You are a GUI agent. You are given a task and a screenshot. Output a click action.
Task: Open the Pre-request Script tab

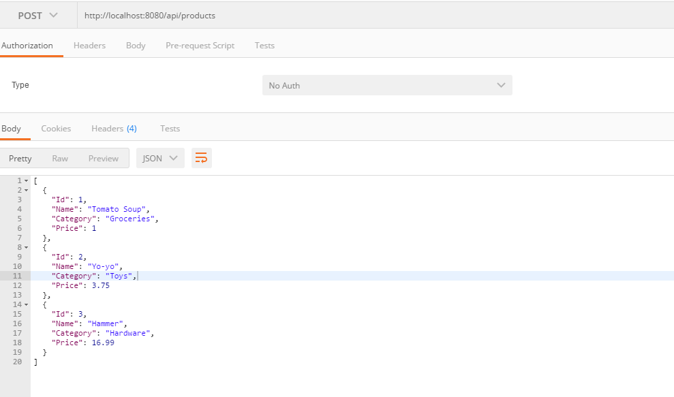200,45
